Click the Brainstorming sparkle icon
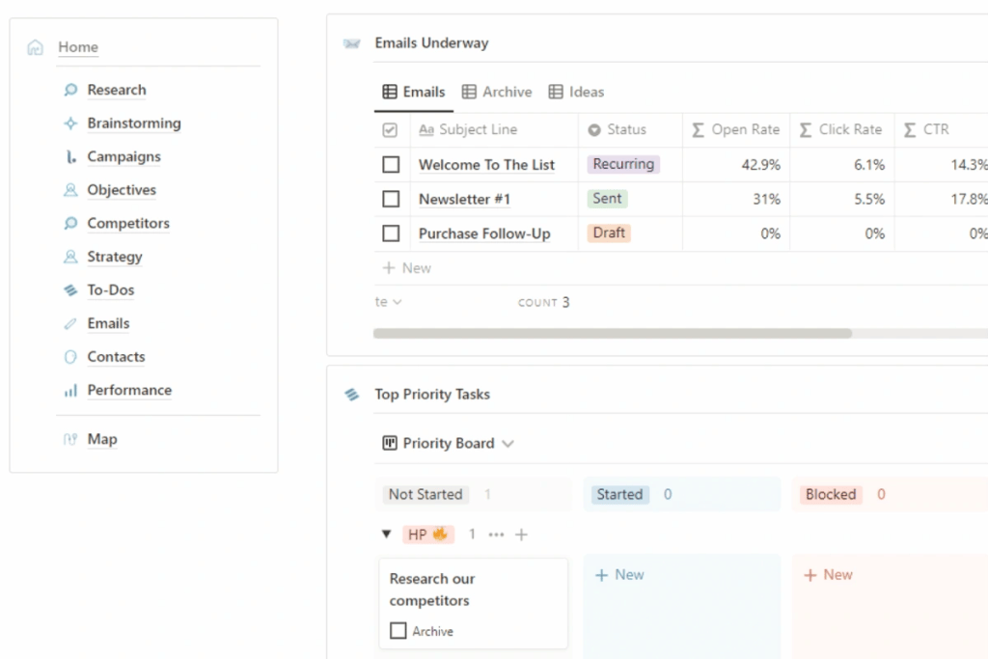988x659 pixels. coord(70,124)
